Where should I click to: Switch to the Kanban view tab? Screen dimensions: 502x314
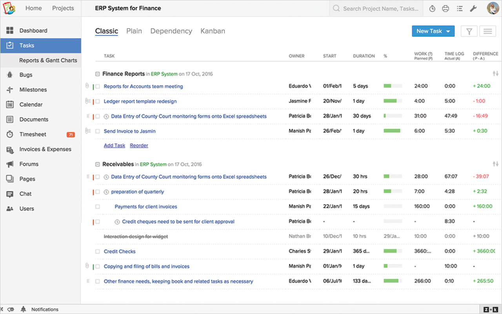pos(213,31)
